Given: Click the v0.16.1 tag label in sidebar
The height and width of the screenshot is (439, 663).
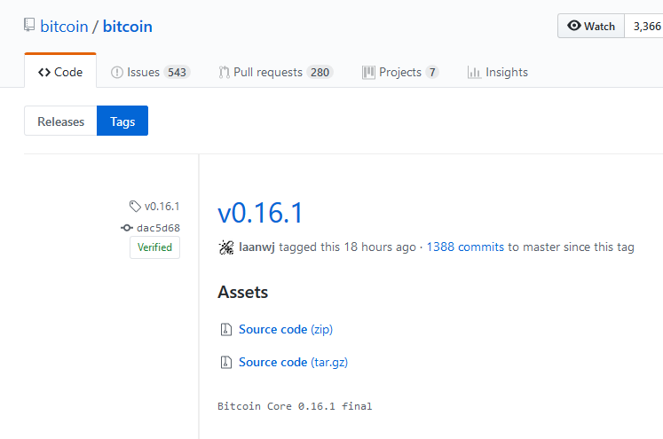Looking at the screenshot, I should click(162, 206).
